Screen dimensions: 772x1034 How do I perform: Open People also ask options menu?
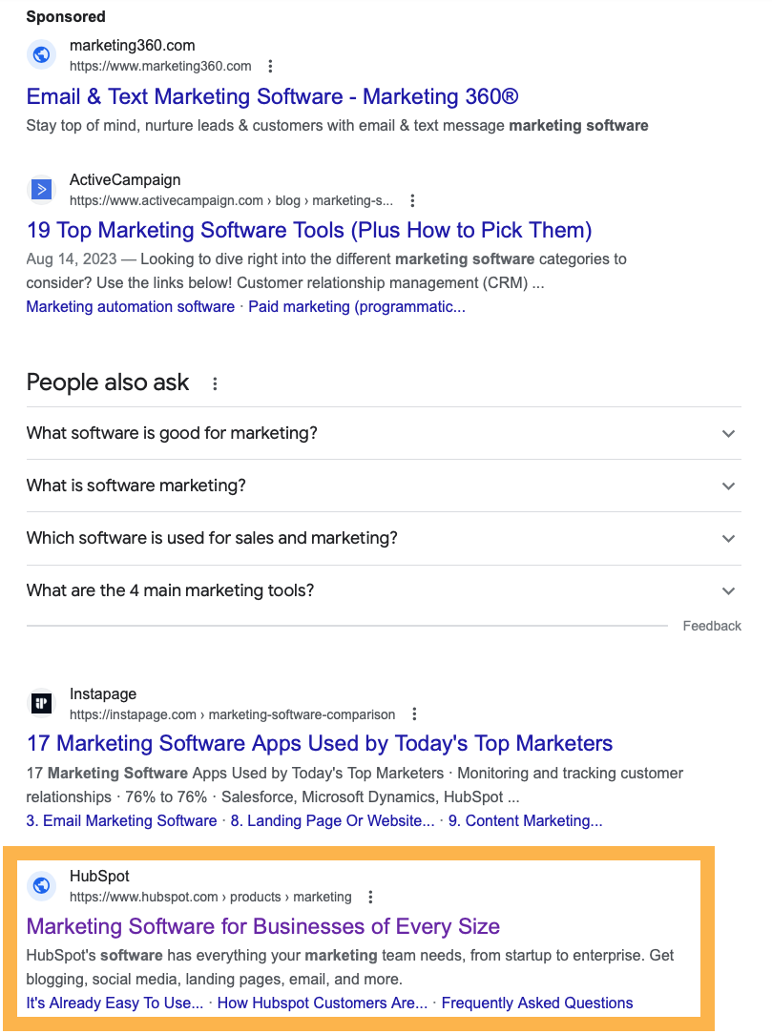click(215, 383)
